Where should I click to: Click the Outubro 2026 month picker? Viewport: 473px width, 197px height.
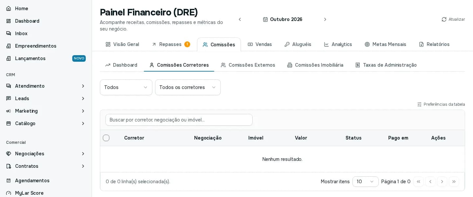(x=282, y=19)
